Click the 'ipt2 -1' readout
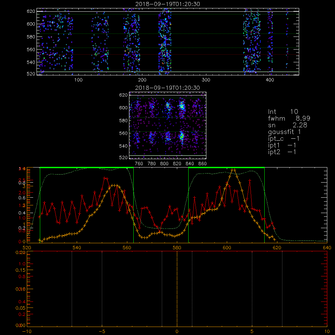 click(x=282, y=152)
